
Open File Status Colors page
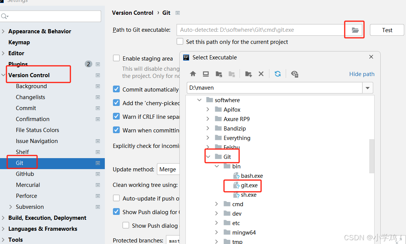click(x=37, y=130)
